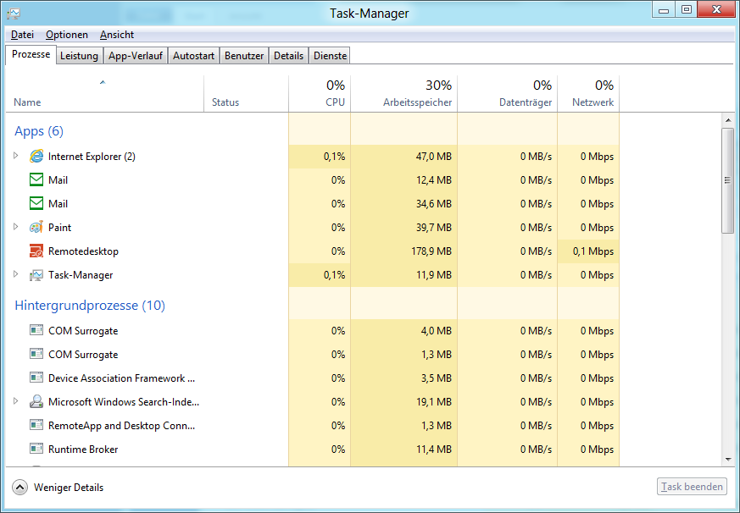Open the App-Verlauf tab
This screenshot has width=740, height=513.
tap(136, 56)
